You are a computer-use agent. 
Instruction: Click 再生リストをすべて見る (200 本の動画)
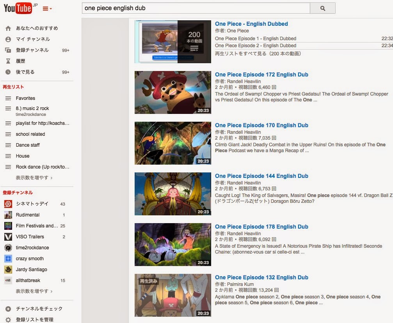[258, 53]
